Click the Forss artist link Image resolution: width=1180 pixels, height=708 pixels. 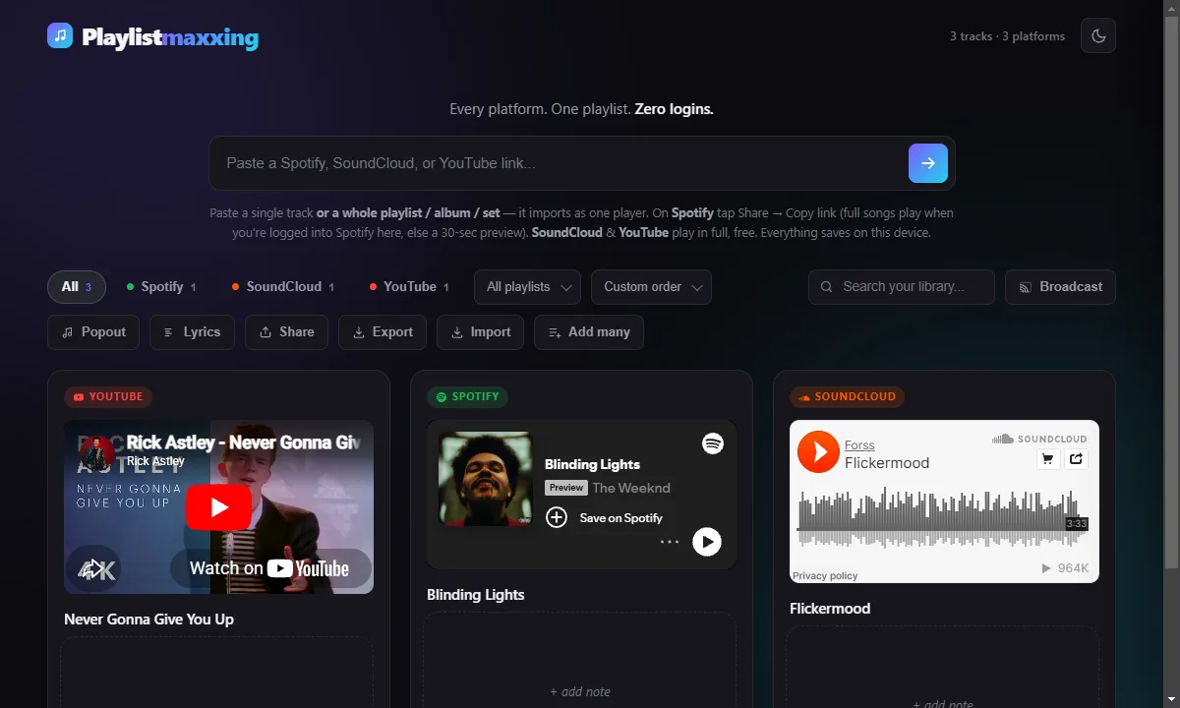pos(859,445)
